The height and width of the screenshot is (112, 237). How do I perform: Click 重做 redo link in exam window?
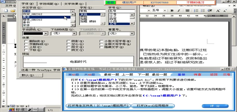181,75
